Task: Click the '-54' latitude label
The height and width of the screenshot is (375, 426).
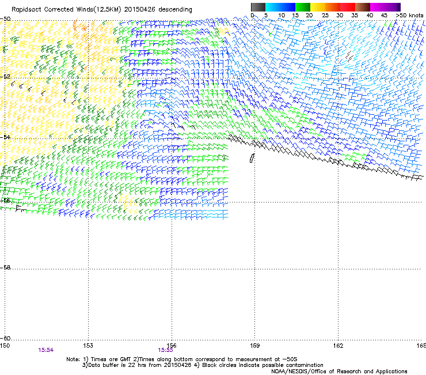Action: 5,137
